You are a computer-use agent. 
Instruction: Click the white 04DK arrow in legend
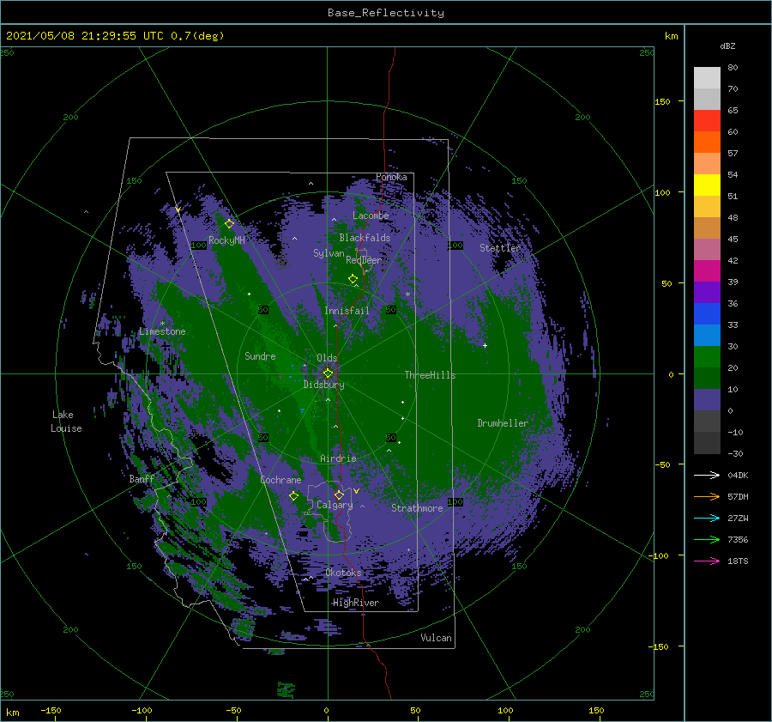point(707,475)
